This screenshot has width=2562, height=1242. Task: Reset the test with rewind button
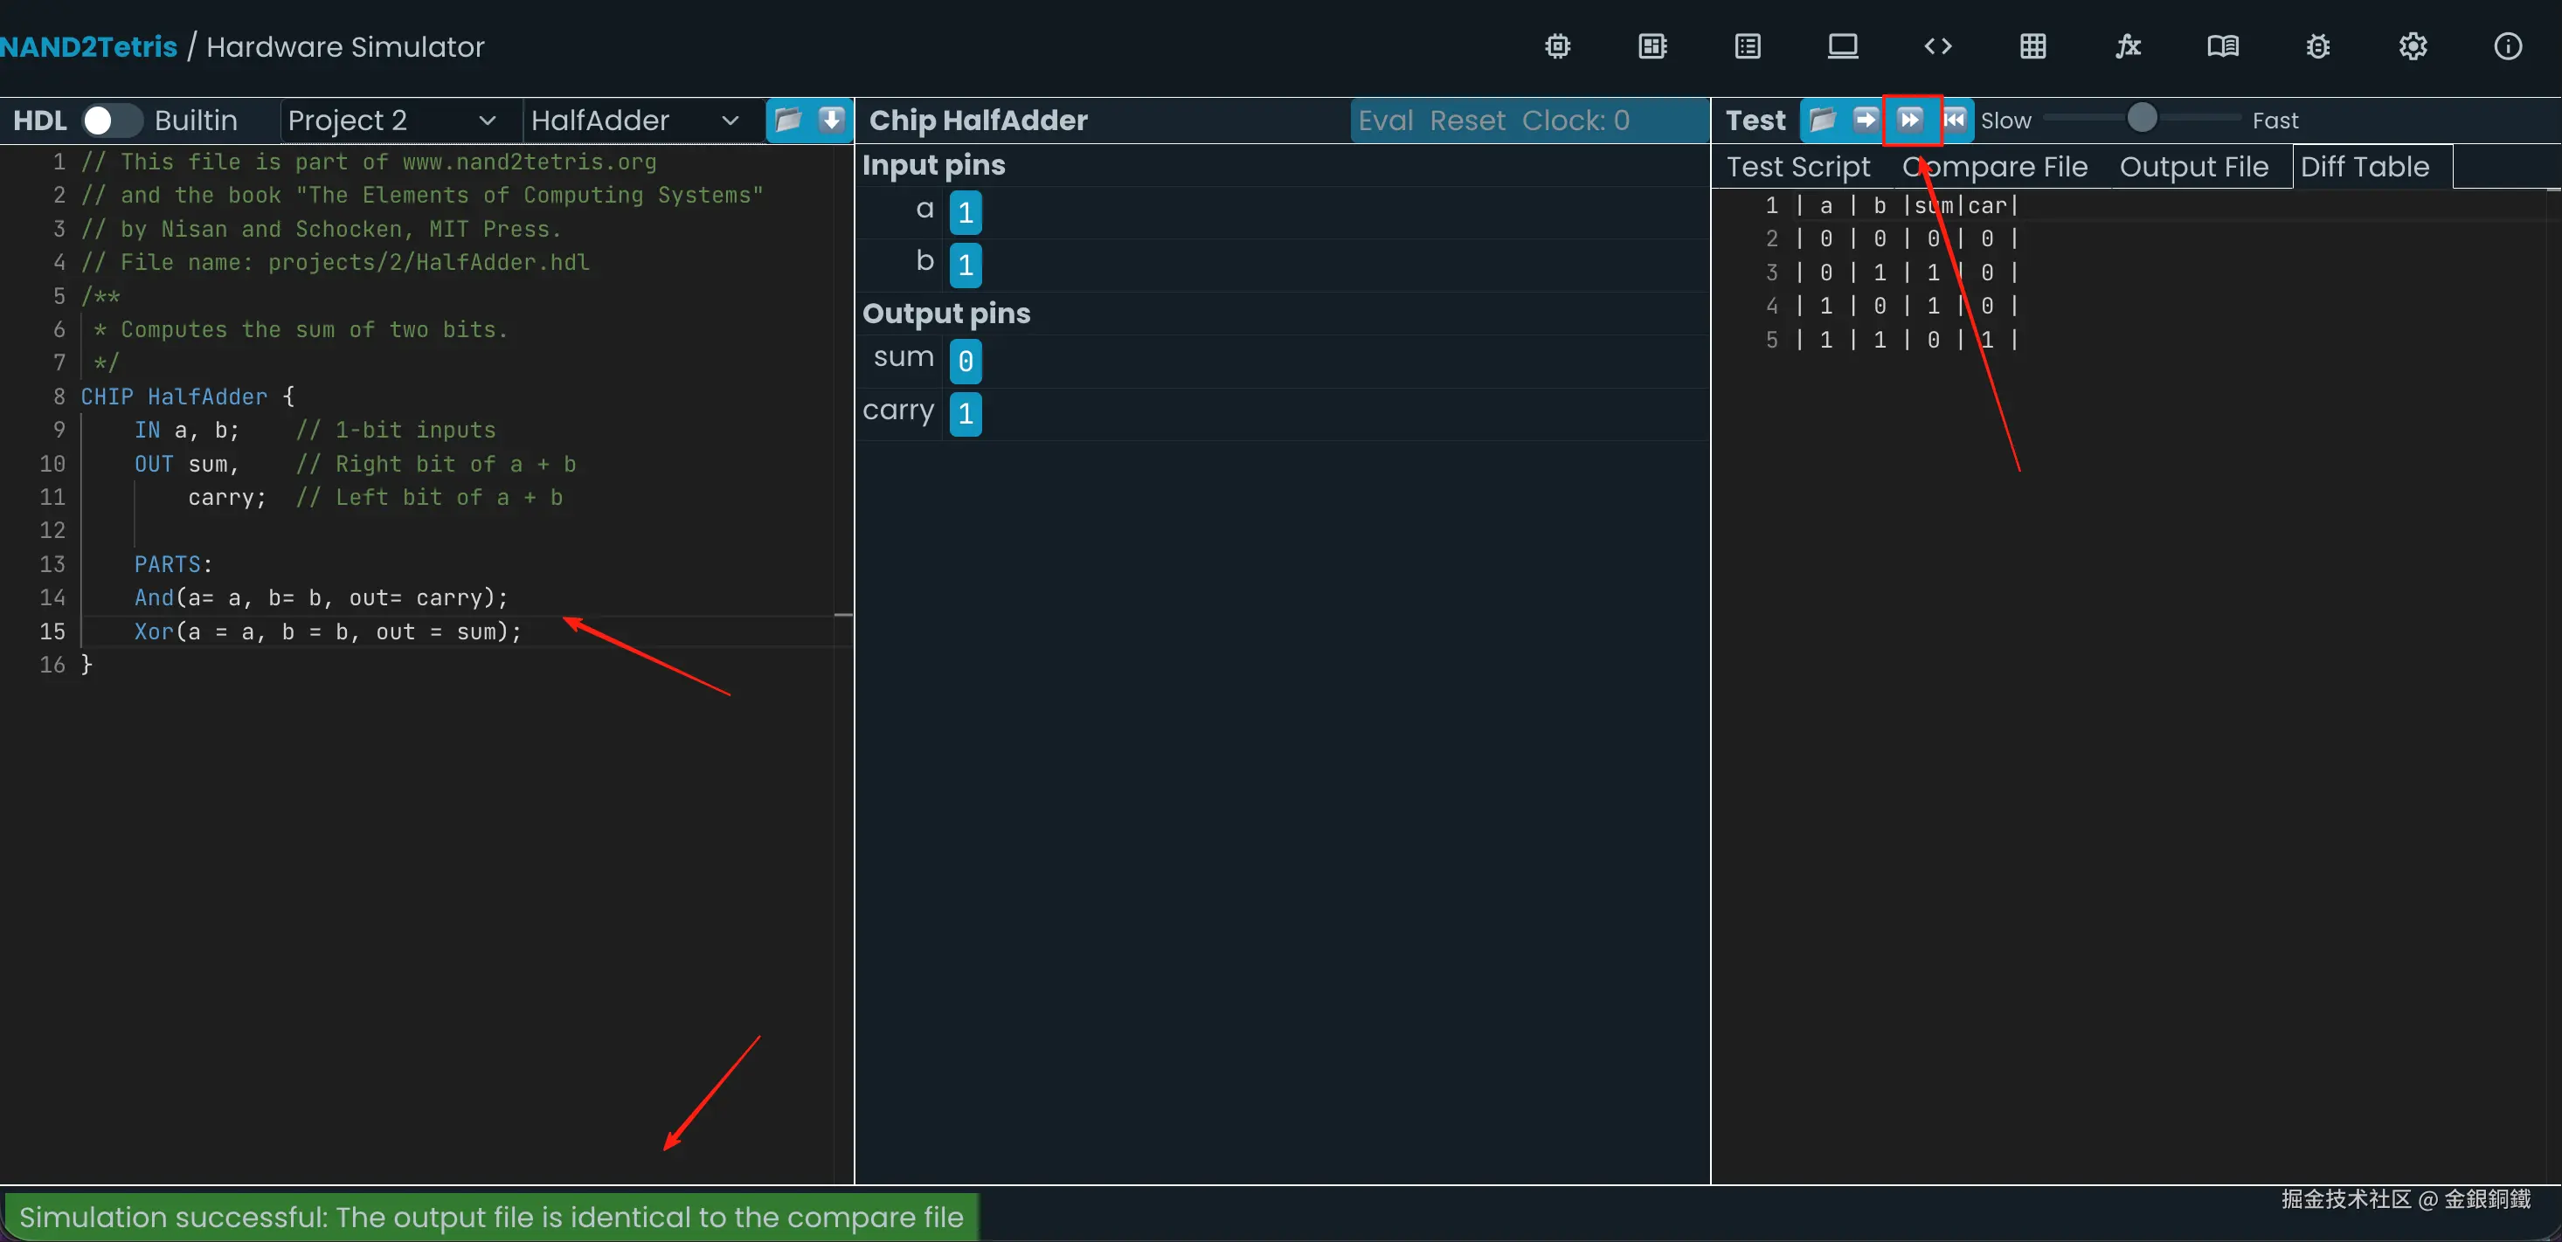pyautogui.click(x=1955, y=121)
